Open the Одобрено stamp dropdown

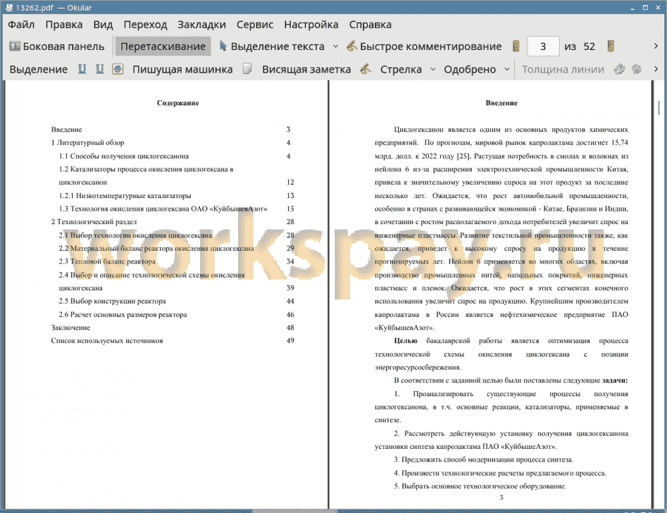click(x=507, y=69)
